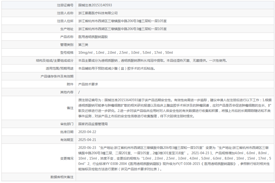Select product name 医用透明质酸钠凝胶
The width and height of the screenshot is (275, 183).
93,37
